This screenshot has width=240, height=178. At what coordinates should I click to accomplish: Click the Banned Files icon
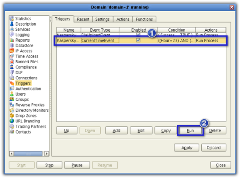tap(12, 62)
